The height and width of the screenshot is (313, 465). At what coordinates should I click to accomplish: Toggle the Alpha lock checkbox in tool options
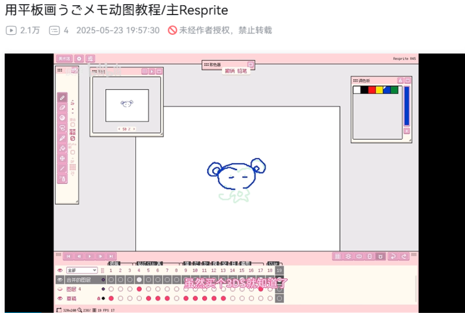(73, 153)
